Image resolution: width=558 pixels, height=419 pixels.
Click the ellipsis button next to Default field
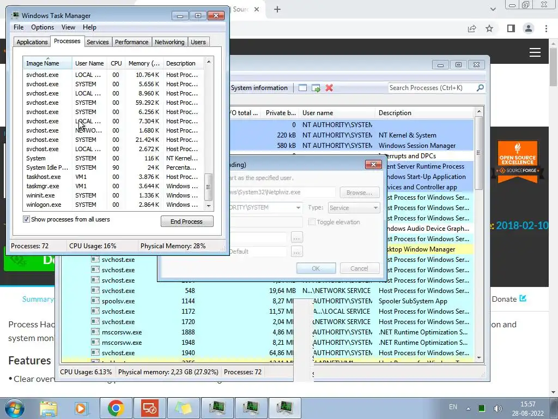coord(297,252)
